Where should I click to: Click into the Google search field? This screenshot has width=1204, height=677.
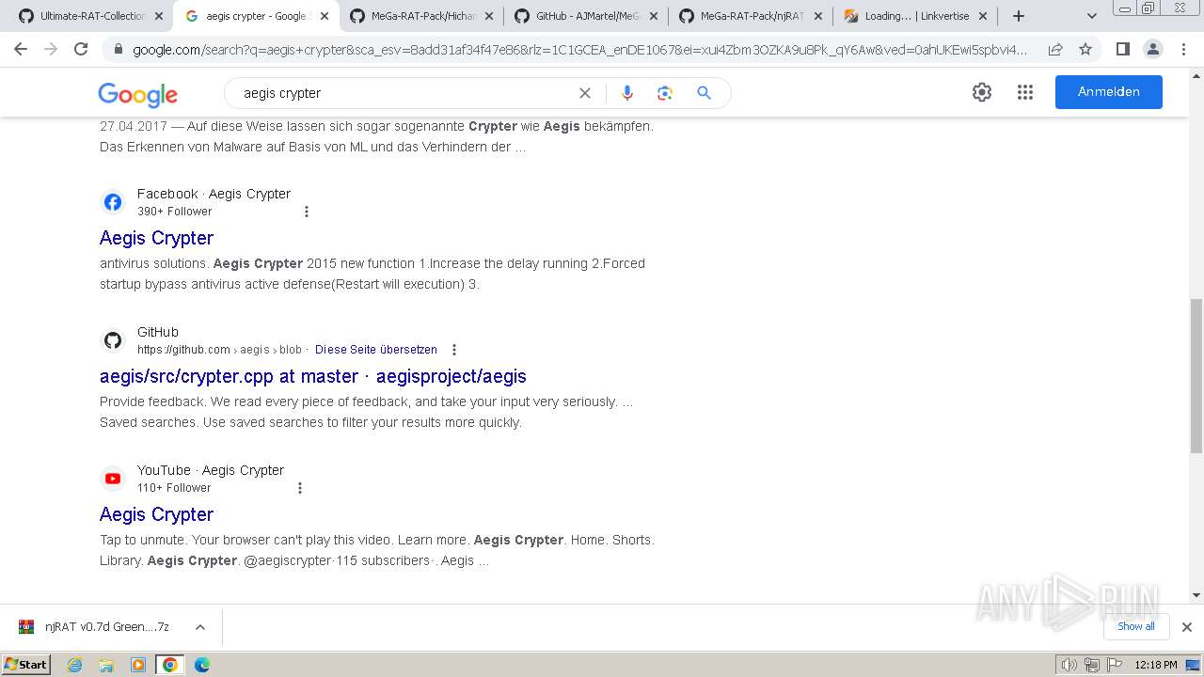coord(404,93)
